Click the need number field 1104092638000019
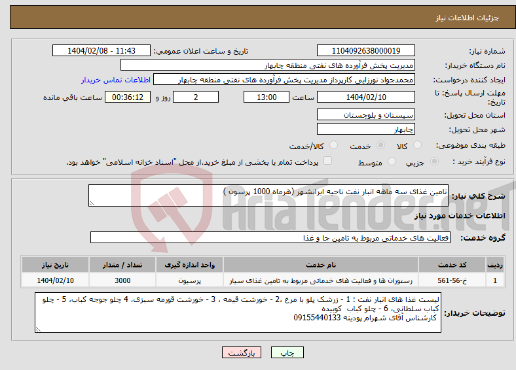 pos(365,50)
